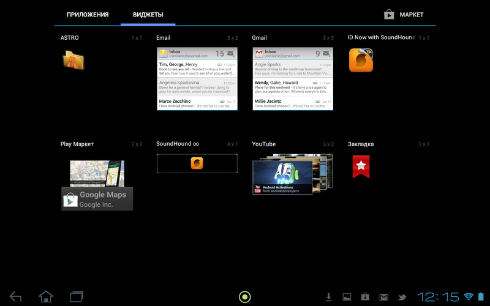Click the SoundHound ∞ widget label
490x306 pixels.
pyautogui.click(x=178, y=144)
